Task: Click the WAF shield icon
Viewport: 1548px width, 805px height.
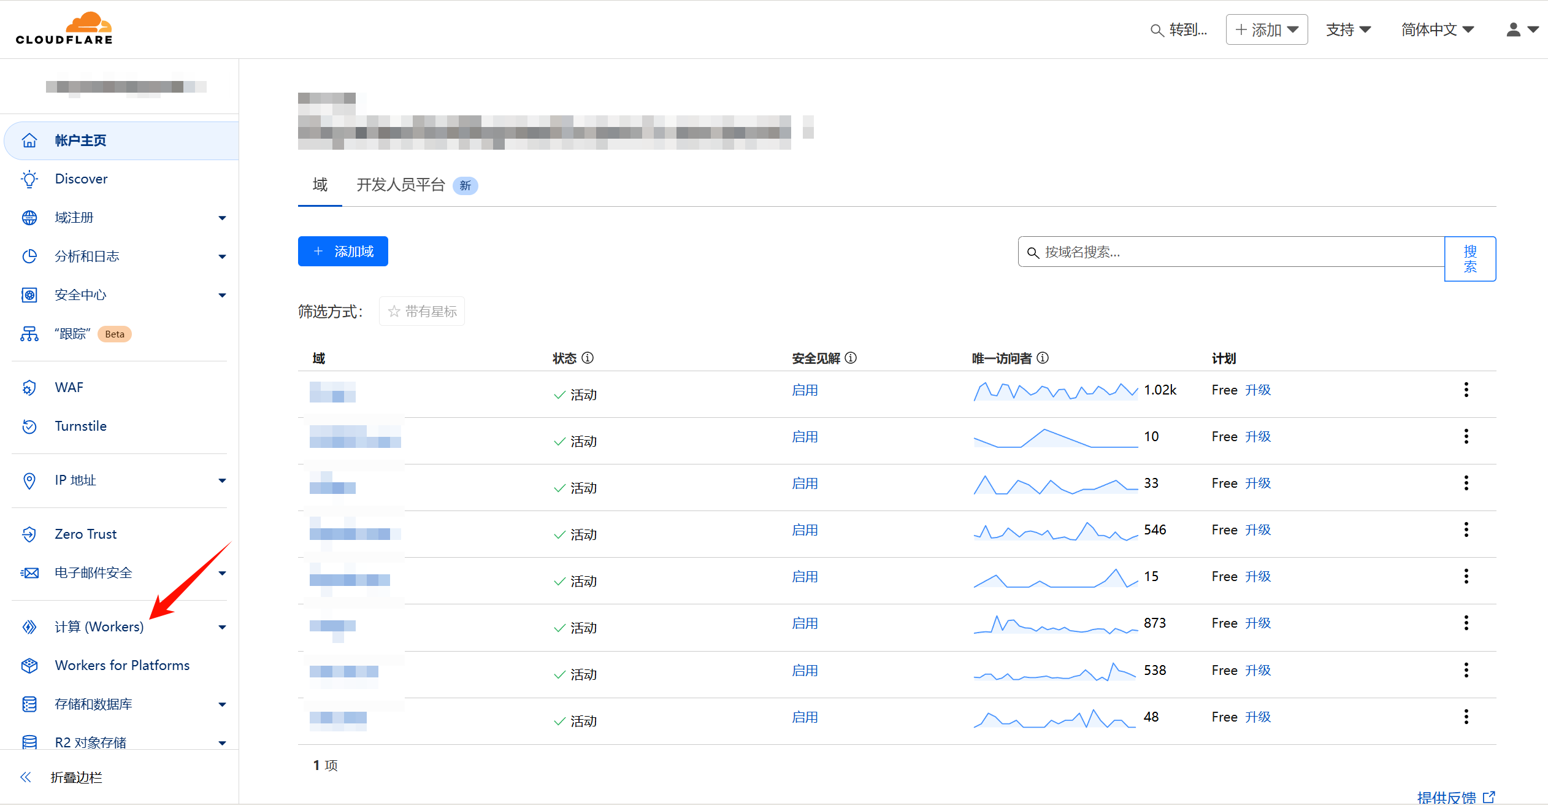Action: 29,388
